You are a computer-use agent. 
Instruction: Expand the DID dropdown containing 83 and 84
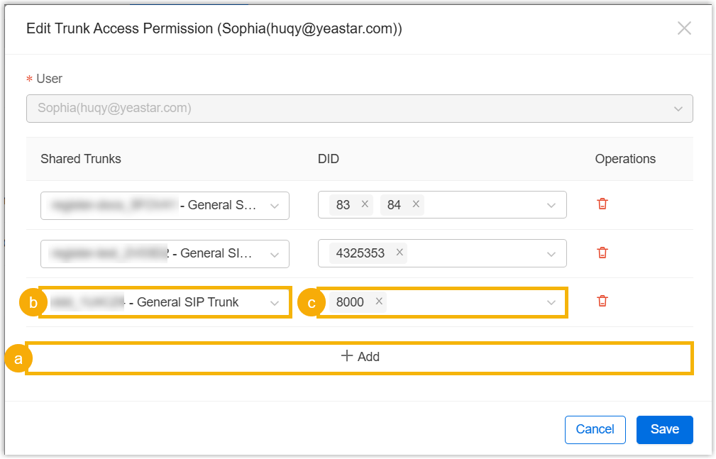[551, 205]
